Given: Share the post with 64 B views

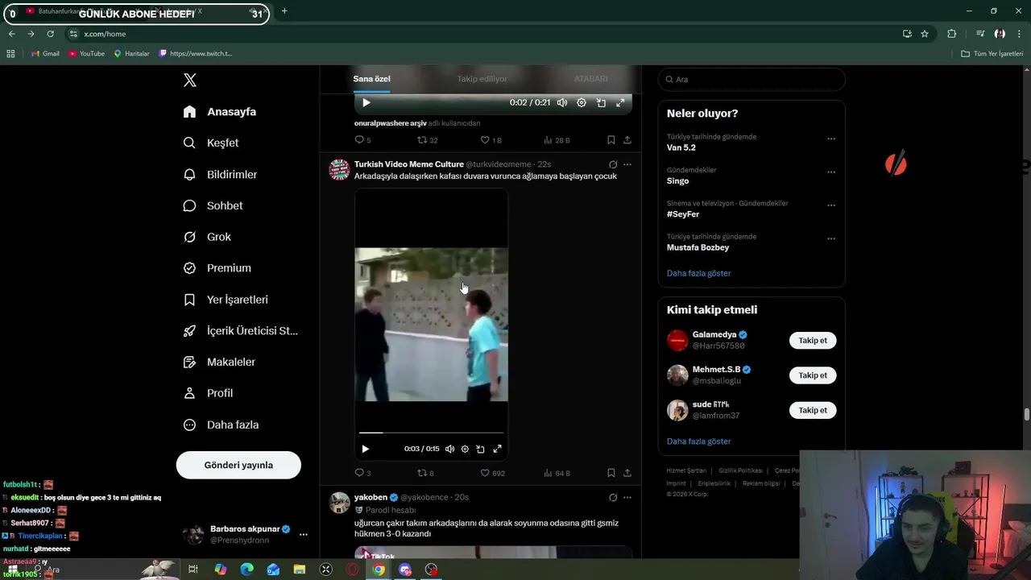Looking at the screenshot, I should [627, 473].
